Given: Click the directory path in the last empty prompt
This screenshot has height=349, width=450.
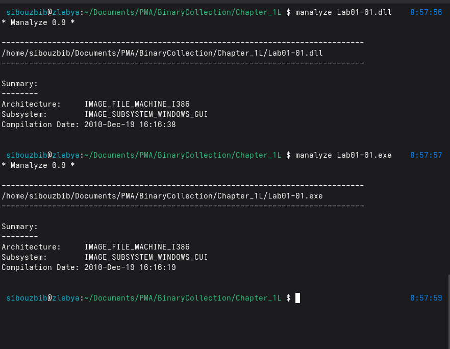Looking at the screenshot, I should pos(183,298).
